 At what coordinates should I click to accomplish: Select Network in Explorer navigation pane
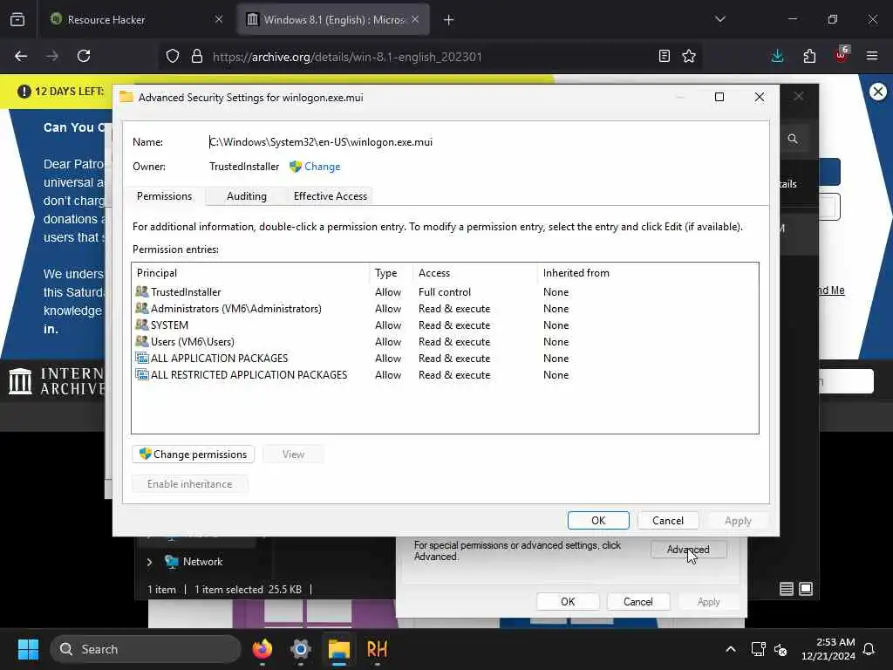(x=202, y=562)
